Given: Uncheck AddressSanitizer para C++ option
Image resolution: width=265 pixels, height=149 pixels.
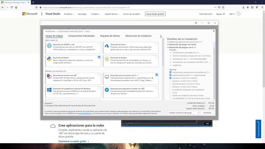Looking at the screenshot, I should (x=170, y=75).
